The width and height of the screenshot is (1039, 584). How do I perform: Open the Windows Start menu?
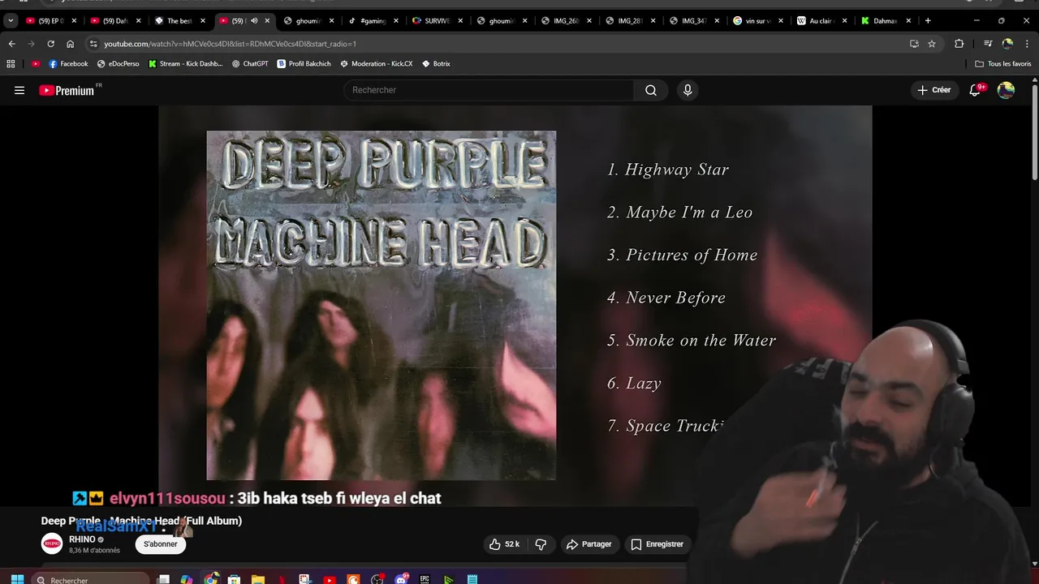17,579
